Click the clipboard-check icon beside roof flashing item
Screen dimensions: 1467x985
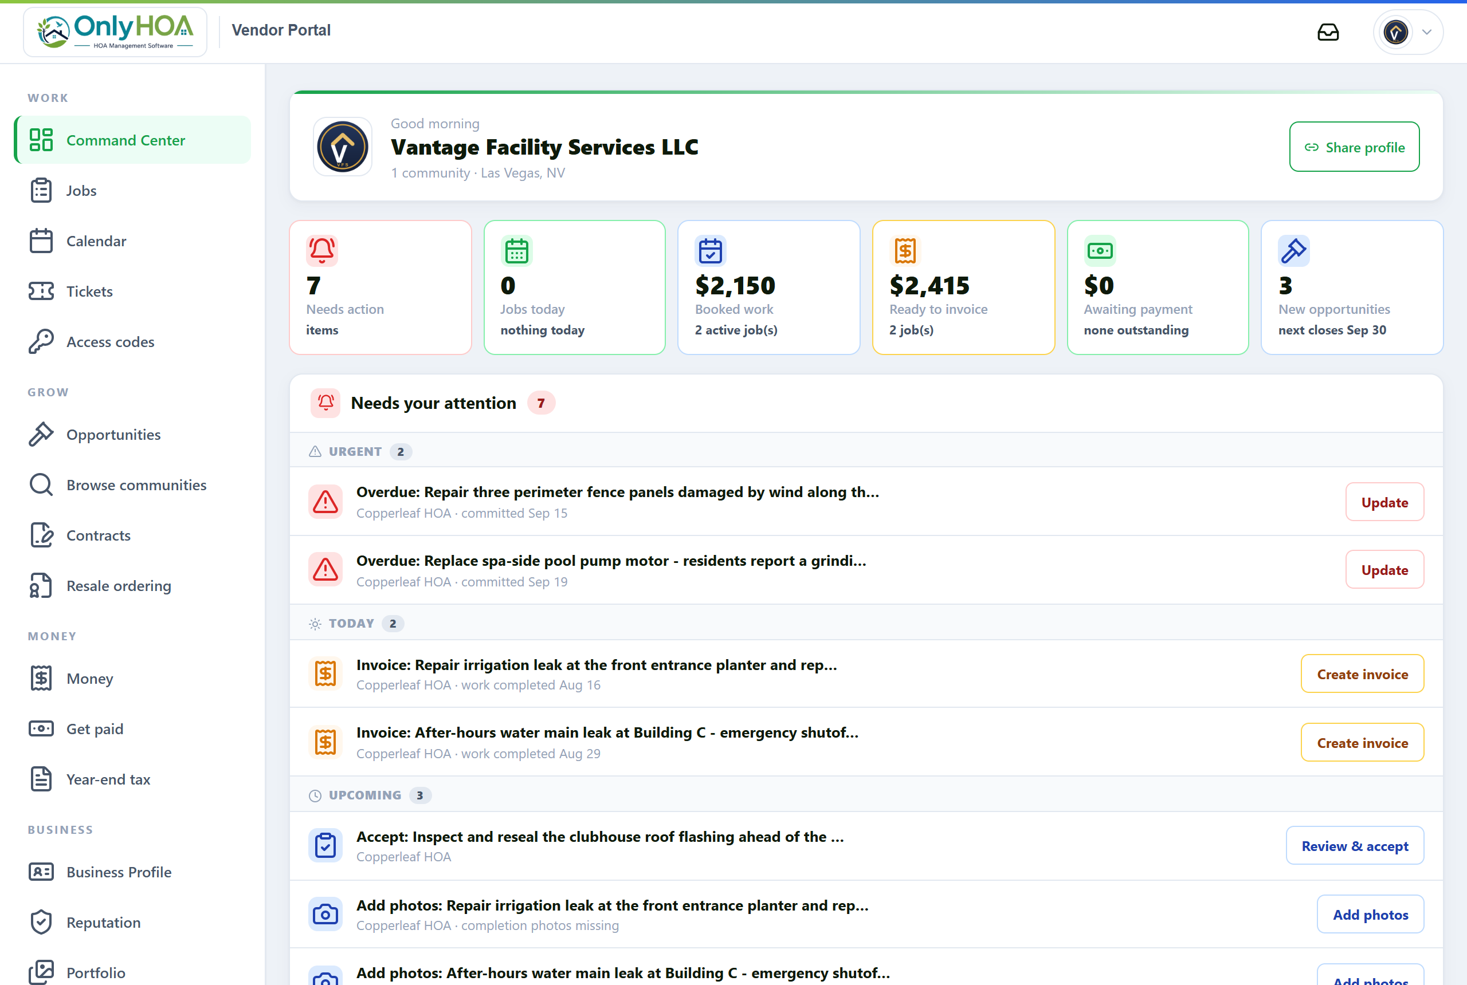click(x=325, y=845)
